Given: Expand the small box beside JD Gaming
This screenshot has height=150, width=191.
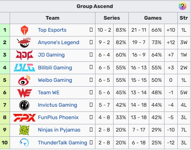Looking at the screenshot, I should click(x=91, y=55).
